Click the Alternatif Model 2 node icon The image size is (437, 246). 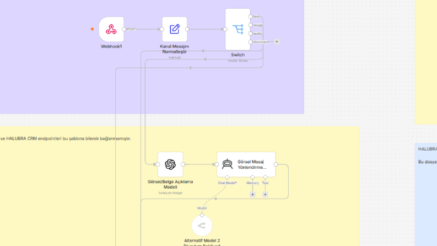[202, 226]
